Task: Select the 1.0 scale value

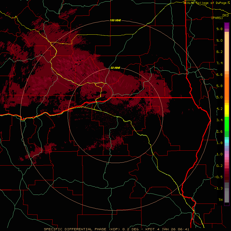Action: (219, 154)
